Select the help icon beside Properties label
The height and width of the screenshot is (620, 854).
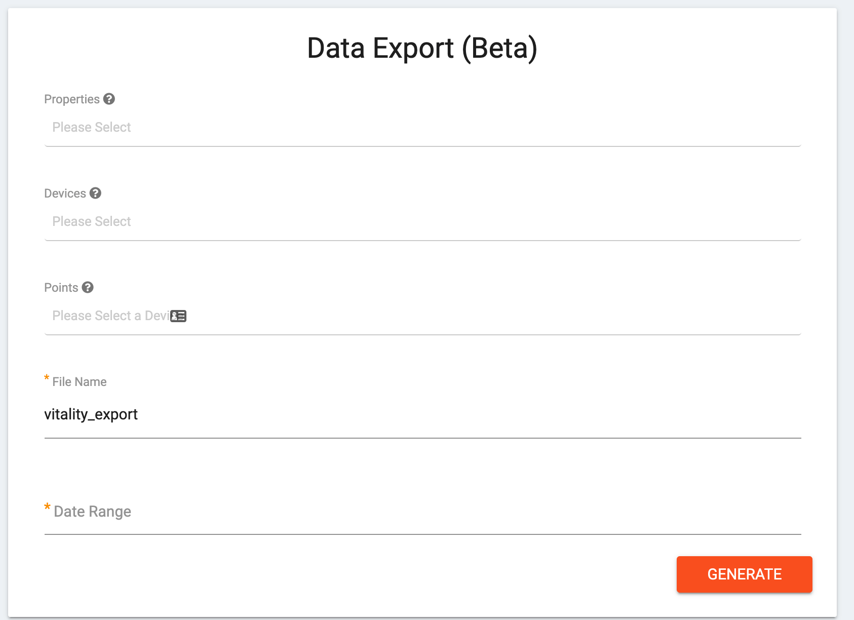(109, 99)
